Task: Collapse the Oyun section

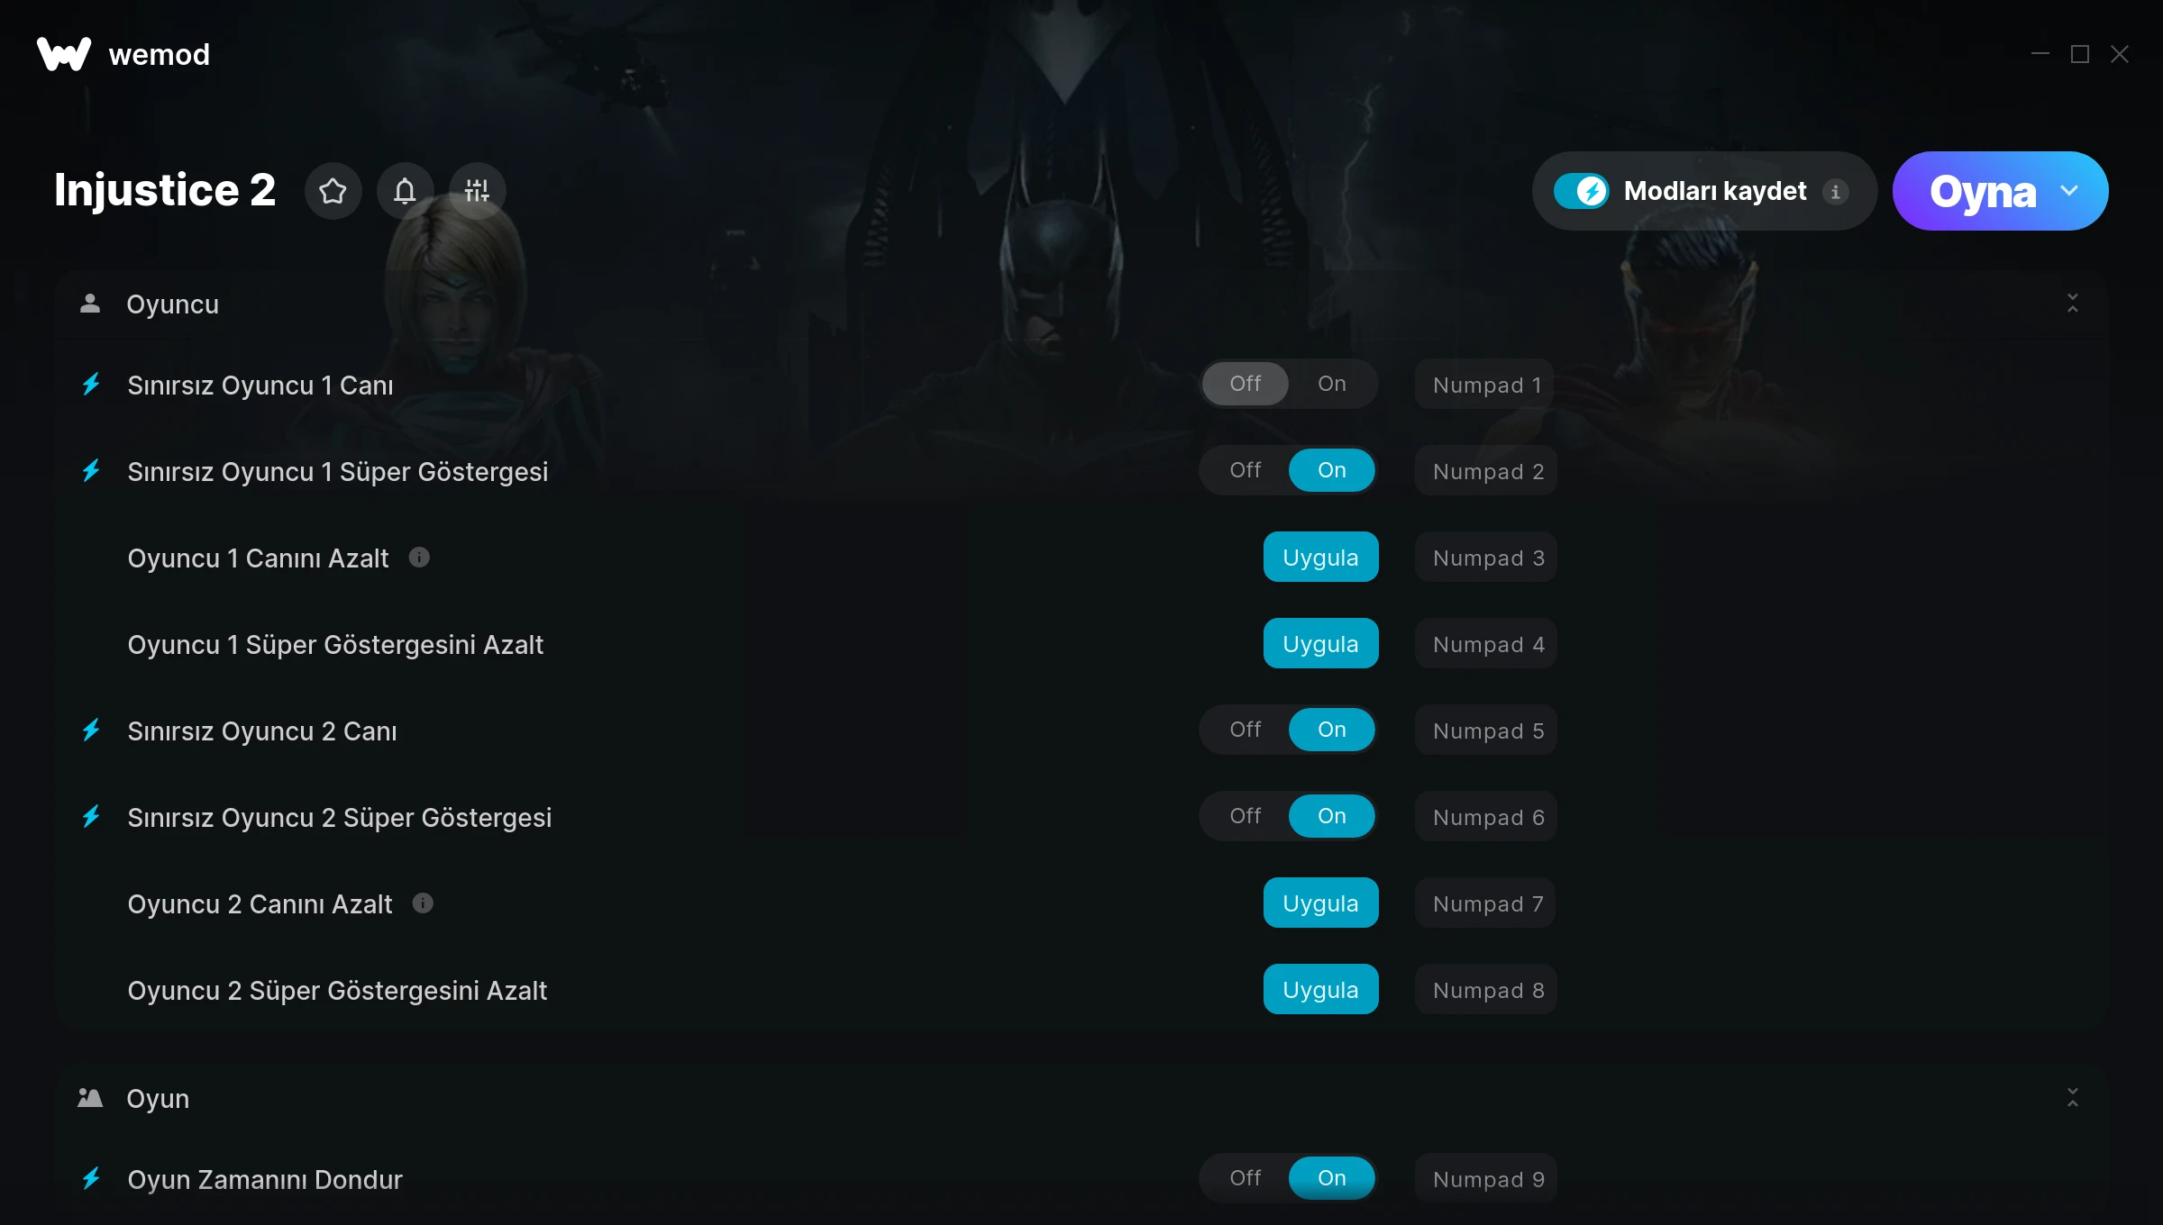Action: pos(2073,1098)
